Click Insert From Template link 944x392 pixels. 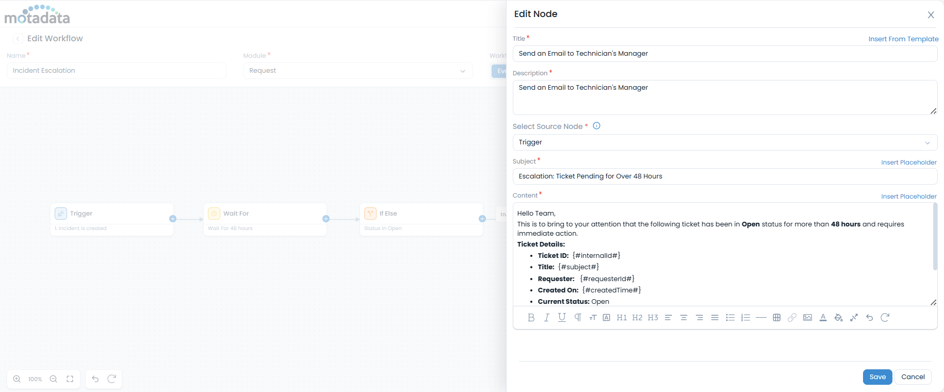[x=904, y=39]
